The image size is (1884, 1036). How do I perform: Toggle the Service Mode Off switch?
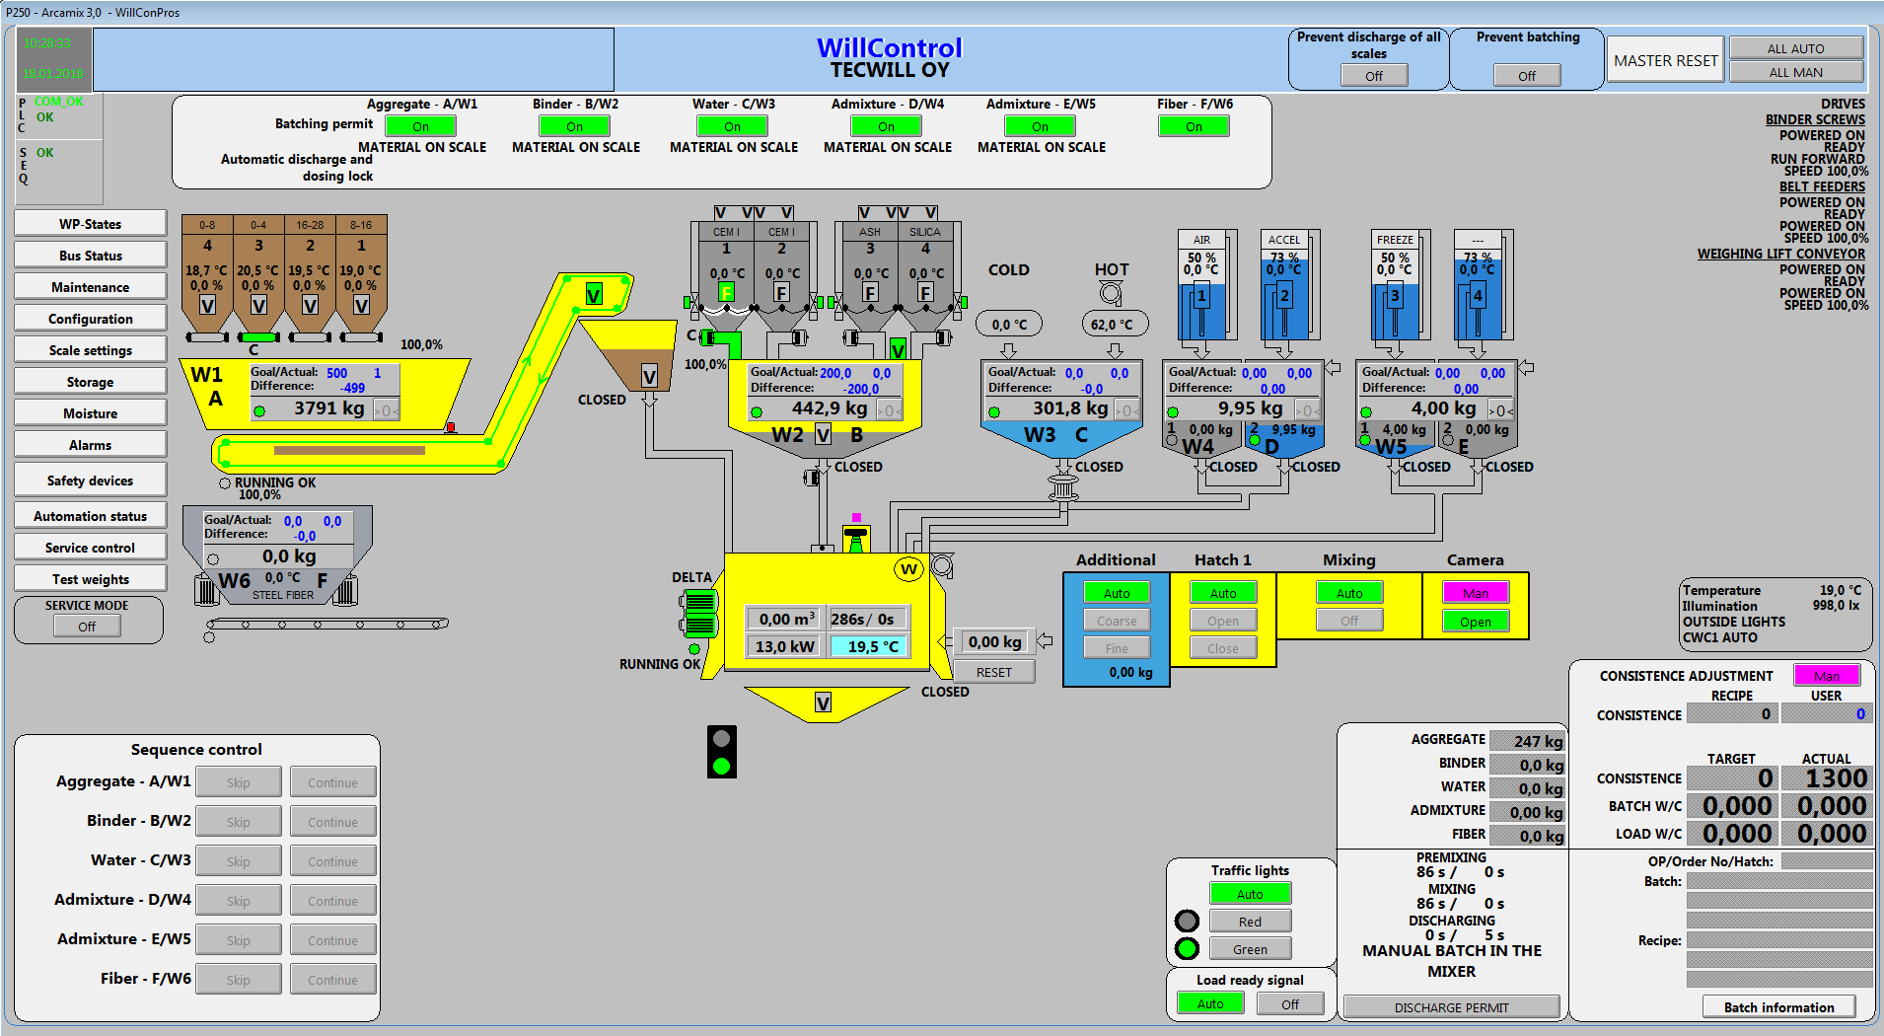(x=87, y=627)
